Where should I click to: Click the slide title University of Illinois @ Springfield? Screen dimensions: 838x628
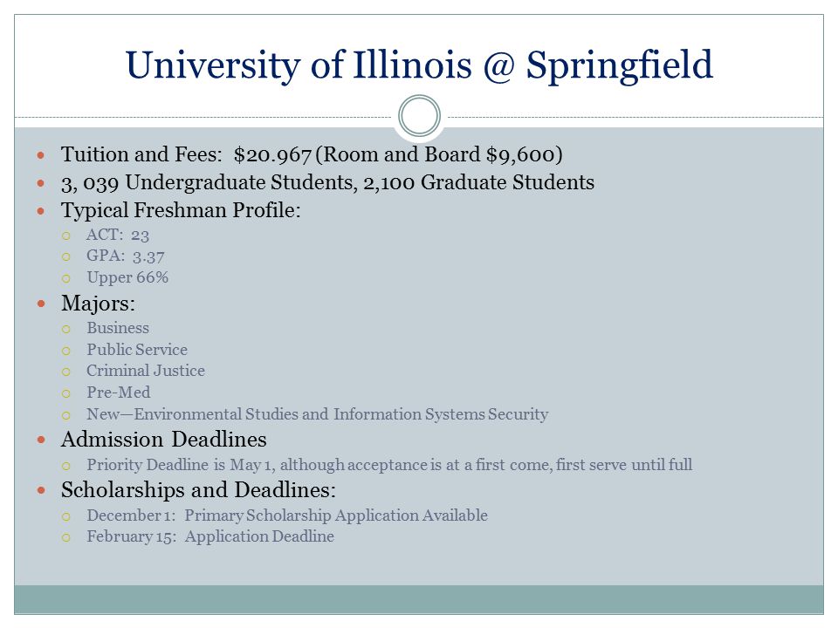419,65
